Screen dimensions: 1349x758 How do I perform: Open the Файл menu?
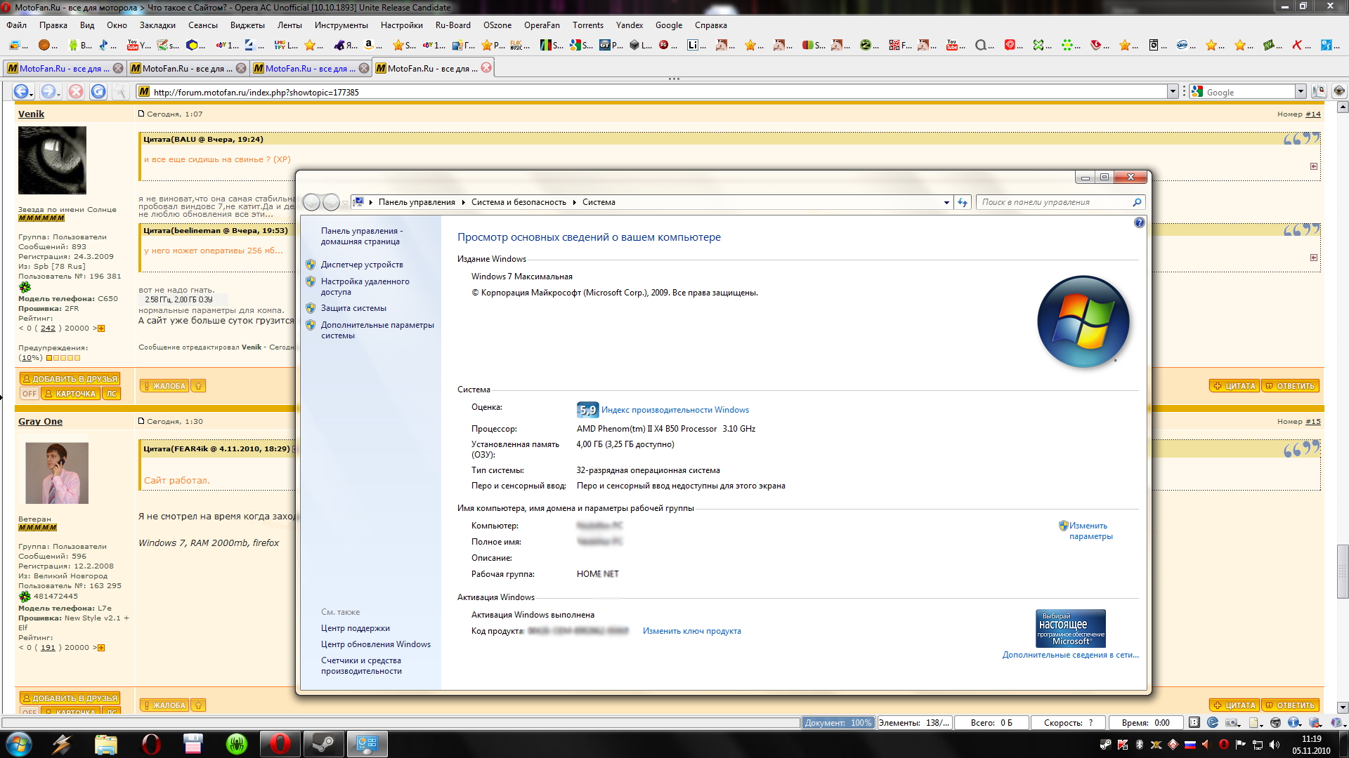17,25
